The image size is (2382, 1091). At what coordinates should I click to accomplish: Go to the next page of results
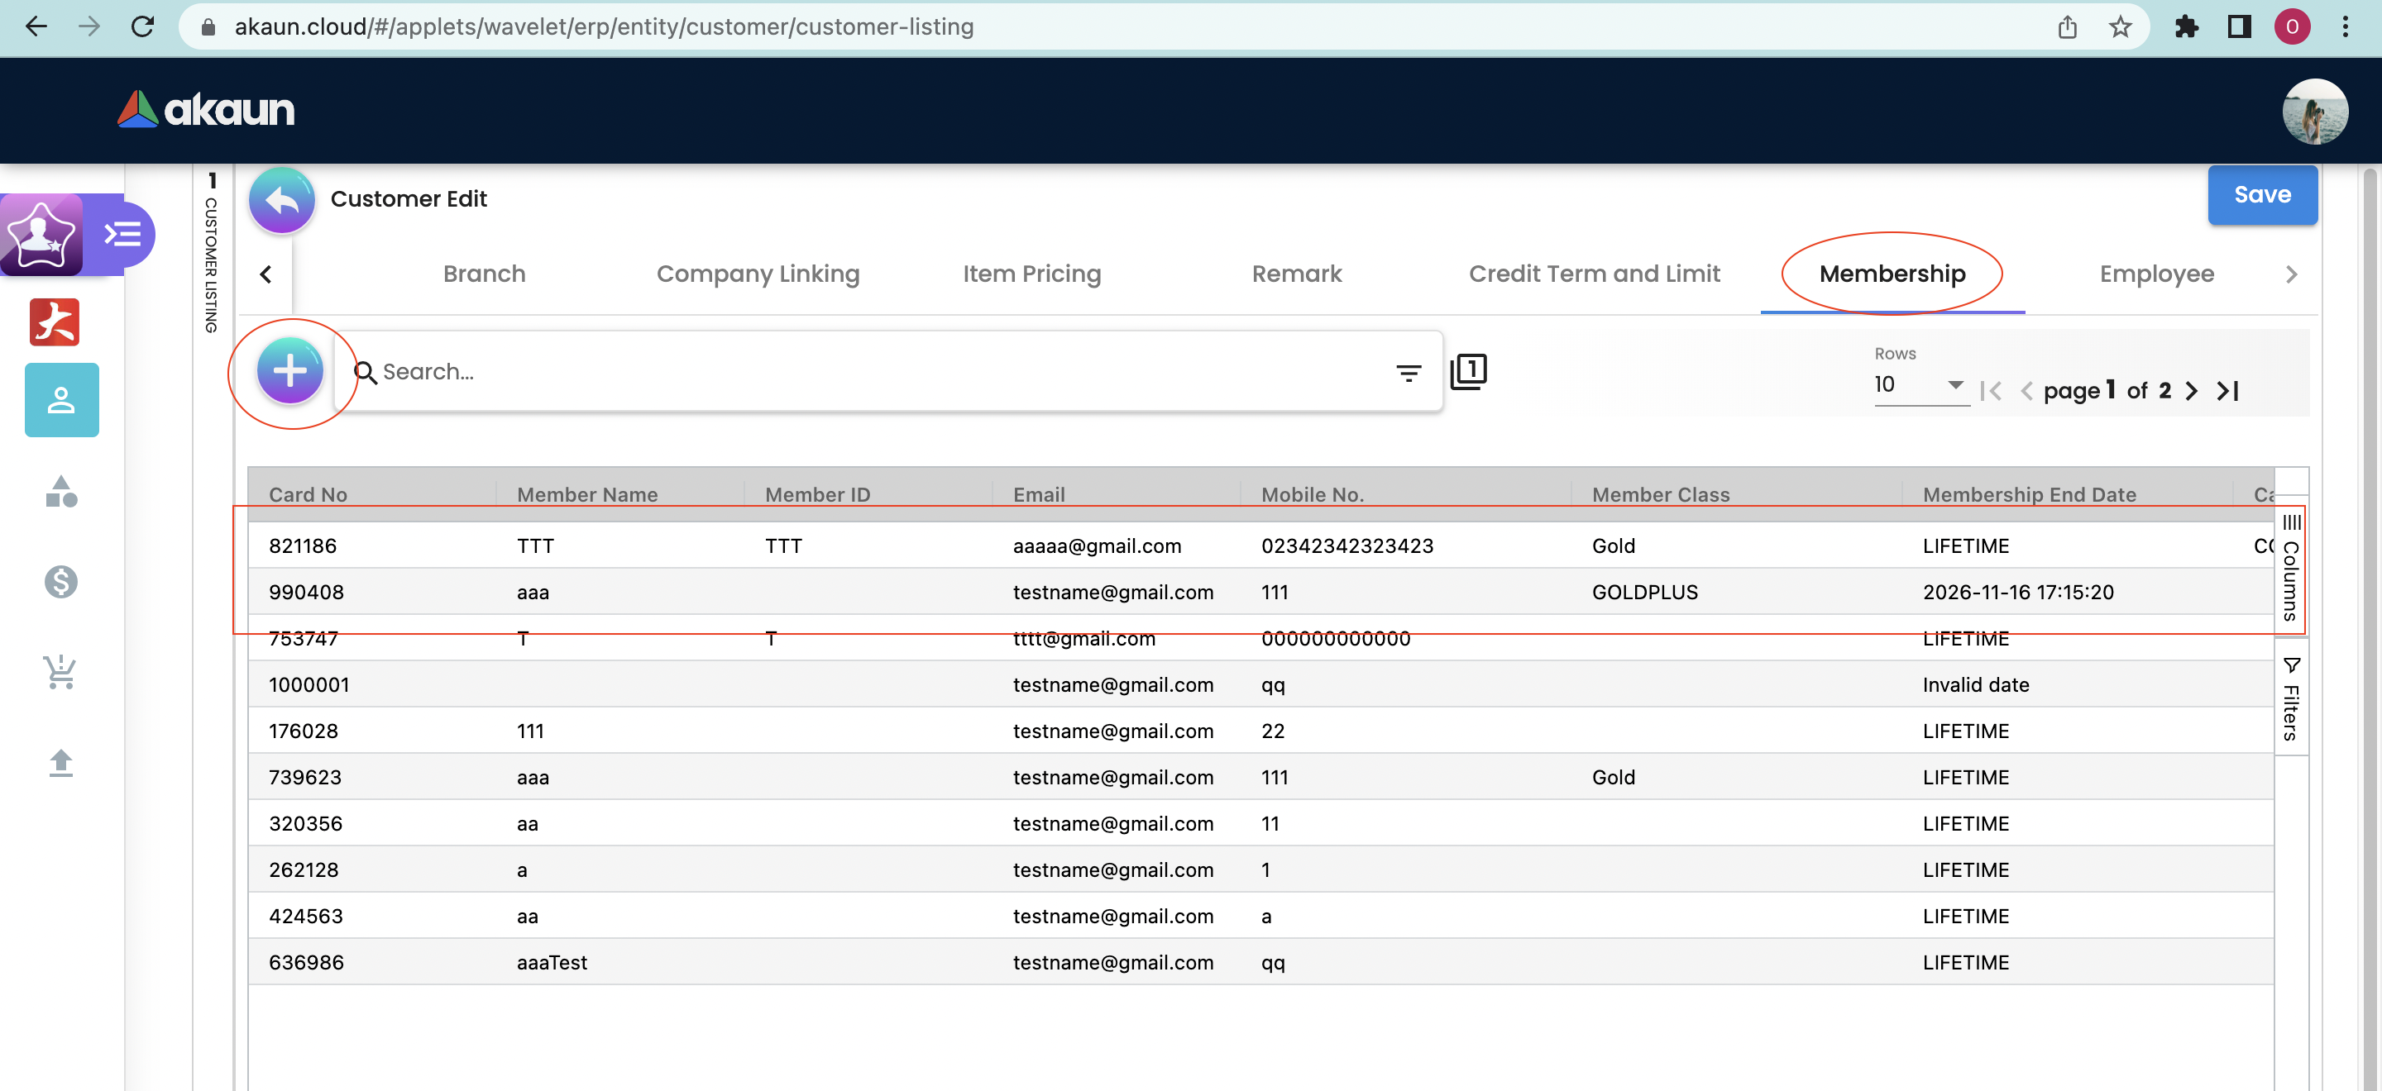pyautogui.click(x=2191, y=391)
